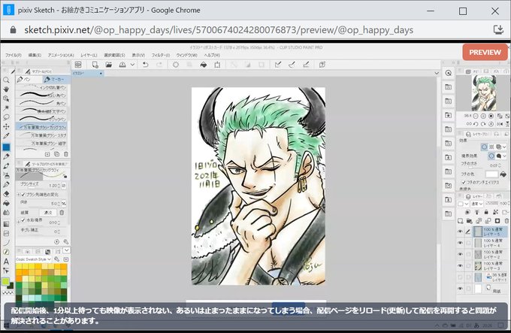Hide レイヤー3 with its eye icon
The width and height of the screenshot is (511, 333).
click(x=460, y=266)
